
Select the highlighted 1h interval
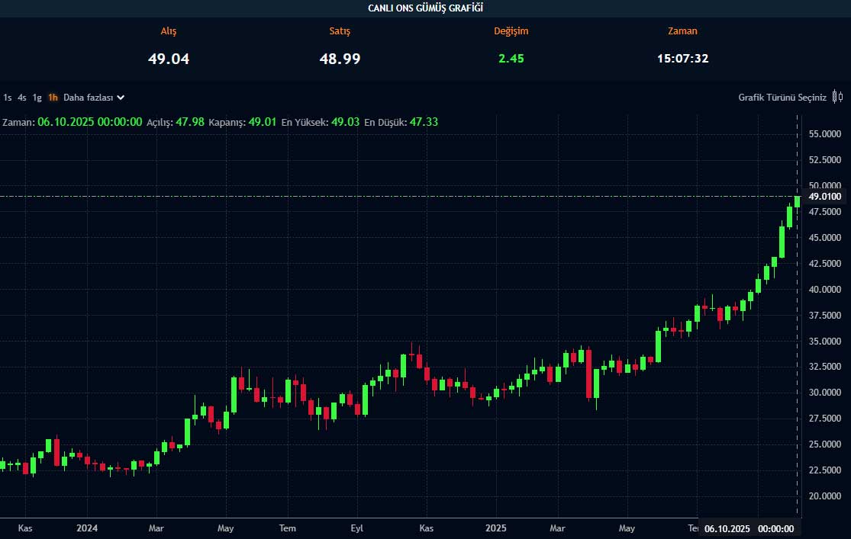tap(53, 98)
